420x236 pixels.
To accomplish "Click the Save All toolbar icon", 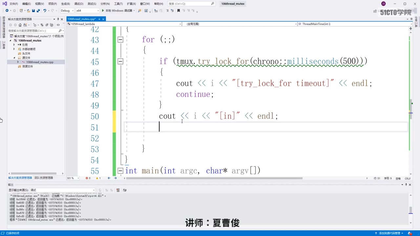I will pos(38,10).
